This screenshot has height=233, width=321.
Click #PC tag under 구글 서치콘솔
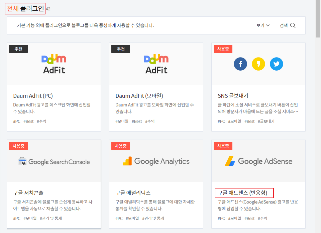17,219
